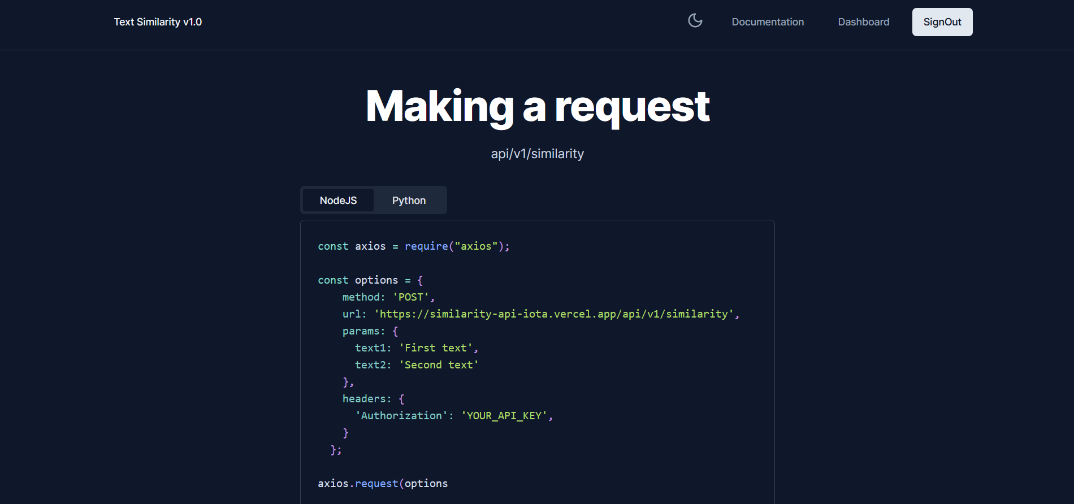
Task: Click the api/v1/similarity subtitle text
Action: click(x=538, y=154)
